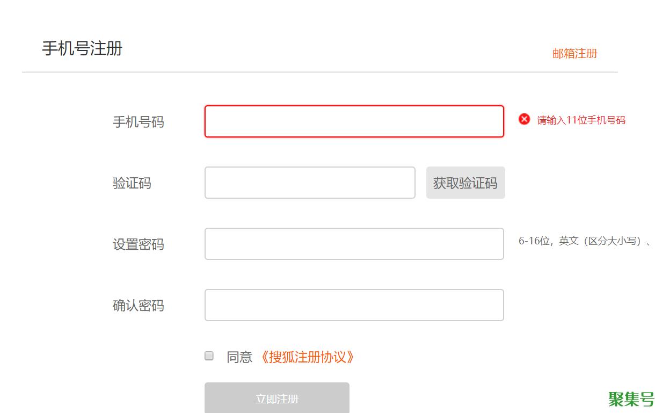Click the 手机号码 field label

click(x=139, y=122)
